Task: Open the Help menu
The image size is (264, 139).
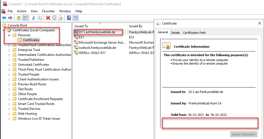Action: [x=79, y=11]
